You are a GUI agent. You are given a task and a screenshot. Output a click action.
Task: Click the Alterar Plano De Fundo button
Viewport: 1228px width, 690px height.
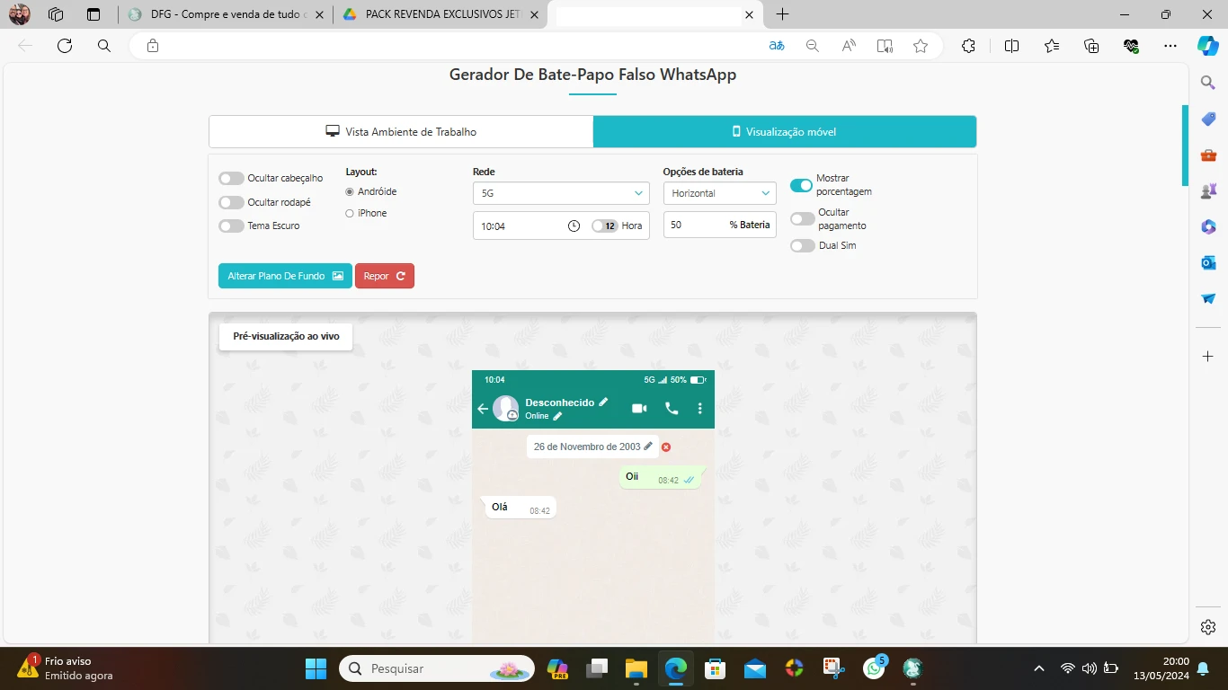pyautogui.click(x=285, y=276)
